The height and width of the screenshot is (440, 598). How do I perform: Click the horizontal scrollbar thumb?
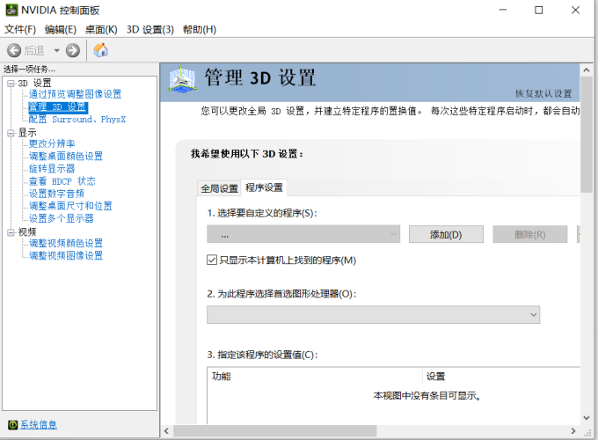(275, 431)
